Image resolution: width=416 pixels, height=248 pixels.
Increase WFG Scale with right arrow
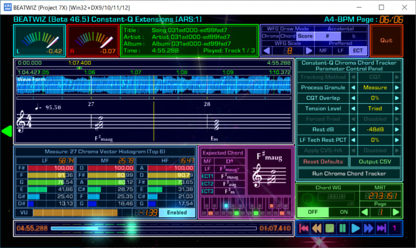click(x=309, y=50)
